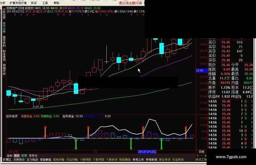Click the 14:56 tick with volume 10 B
The image size is (256, 165).
pyautogui.click(x=231, y=131)
